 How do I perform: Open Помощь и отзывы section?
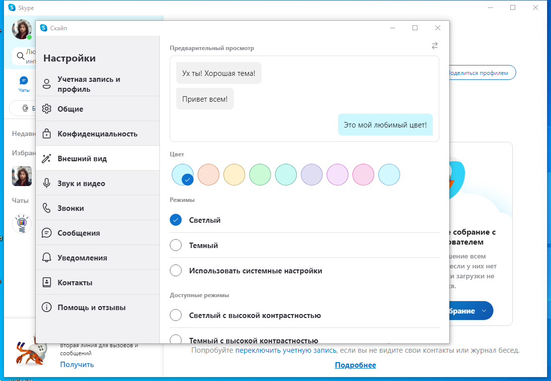pyautogui.click(x=98, y=307)
